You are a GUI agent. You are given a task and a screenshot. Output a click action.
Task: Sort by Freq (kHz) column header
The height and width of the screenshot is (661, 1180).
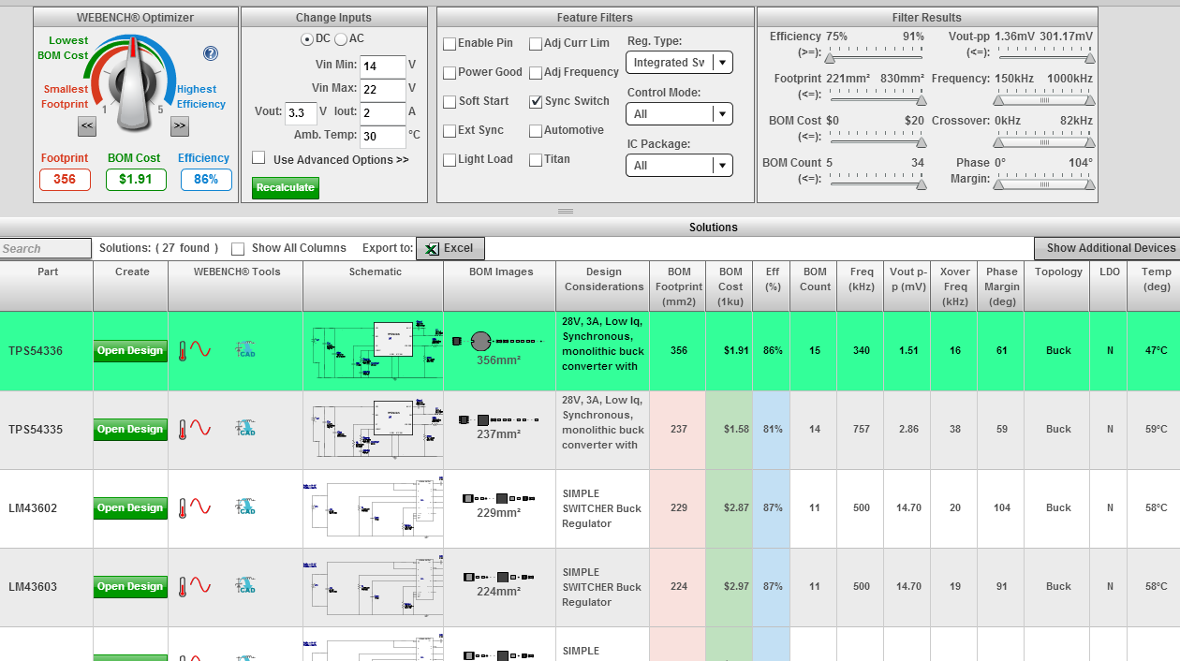coord(861,286)
